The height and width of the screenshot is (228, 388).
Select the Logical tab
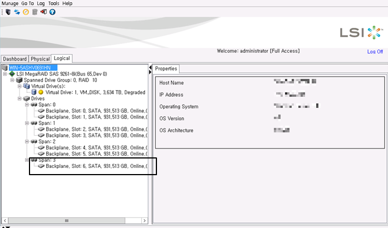pyautogui.click(x=62, y=58)
